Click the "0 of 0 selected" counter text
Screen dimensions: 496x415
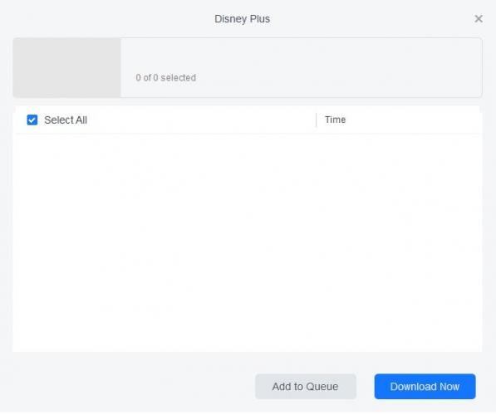(x=166, y=77)
